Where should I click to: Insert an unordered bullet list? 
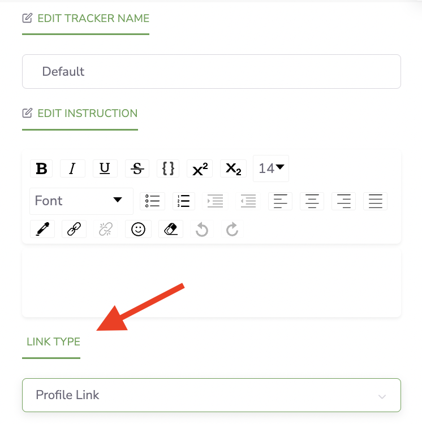click(152, 201)
